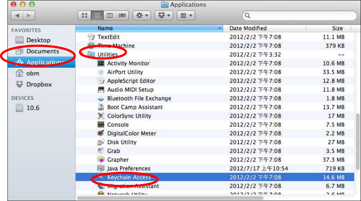The height and width of the screenshot is (201, 361).
Task: Click the Applications window title
Action: click(x=188, y=5)
